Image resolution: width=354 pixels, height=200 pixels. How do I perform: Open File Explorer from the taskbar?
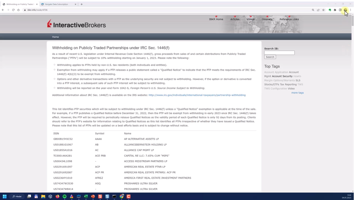tap(43, 196)
